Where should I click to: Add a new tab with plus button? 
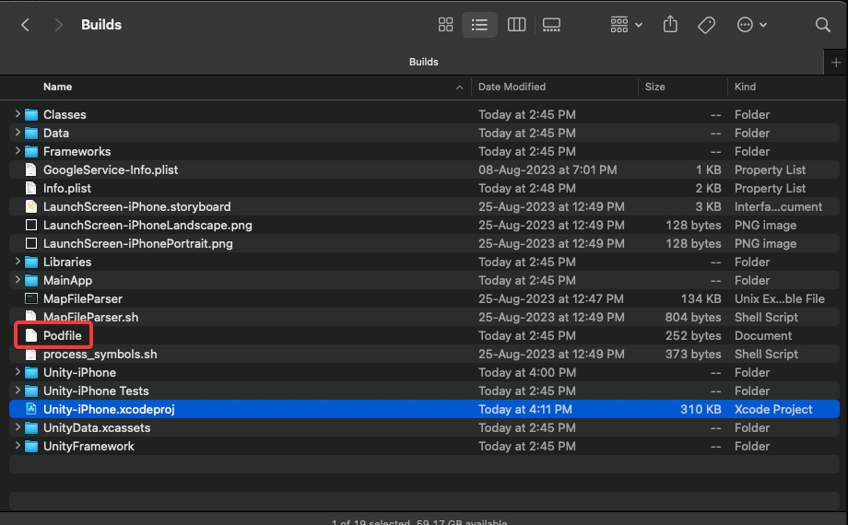coord(836,62)
